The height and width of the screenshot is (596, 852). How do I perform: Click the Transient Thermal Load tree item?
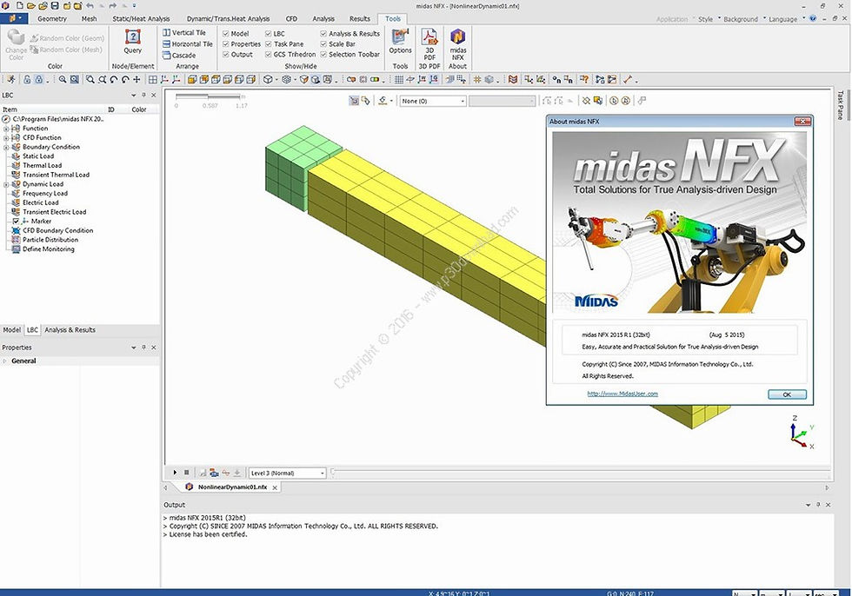[x=56, y=175]
